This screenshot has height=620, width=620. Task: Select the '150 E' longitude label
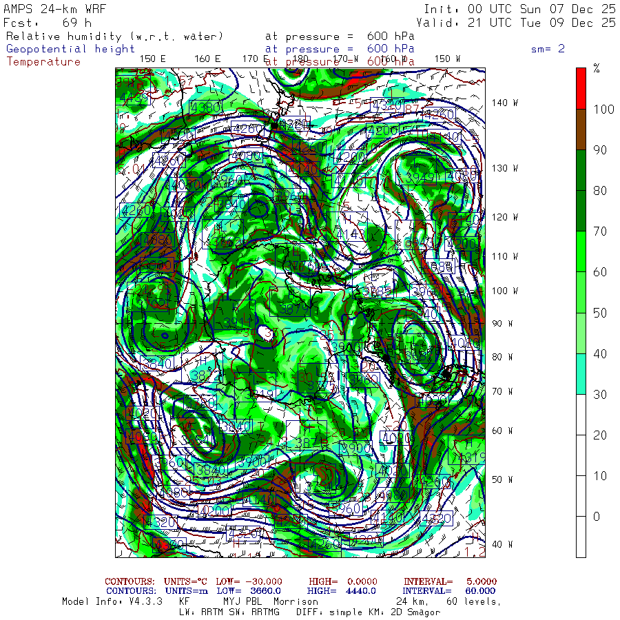pyautogui.click(x=152, y=59)
